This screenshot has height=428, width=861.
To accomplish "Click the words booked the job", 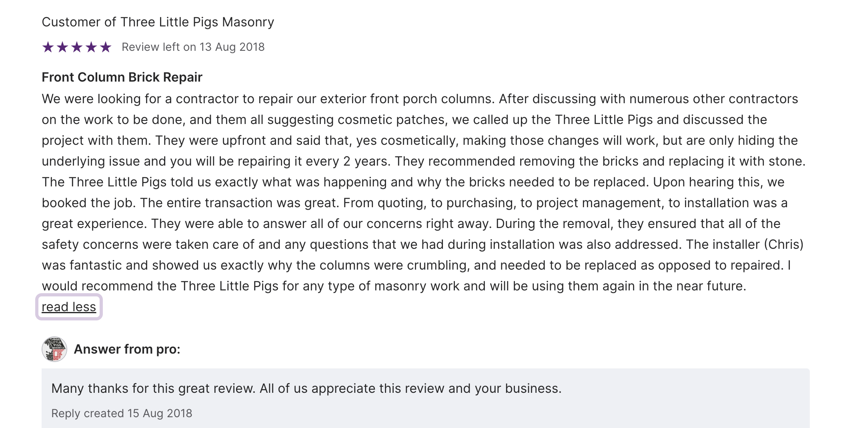I will (x=88, y=203).
